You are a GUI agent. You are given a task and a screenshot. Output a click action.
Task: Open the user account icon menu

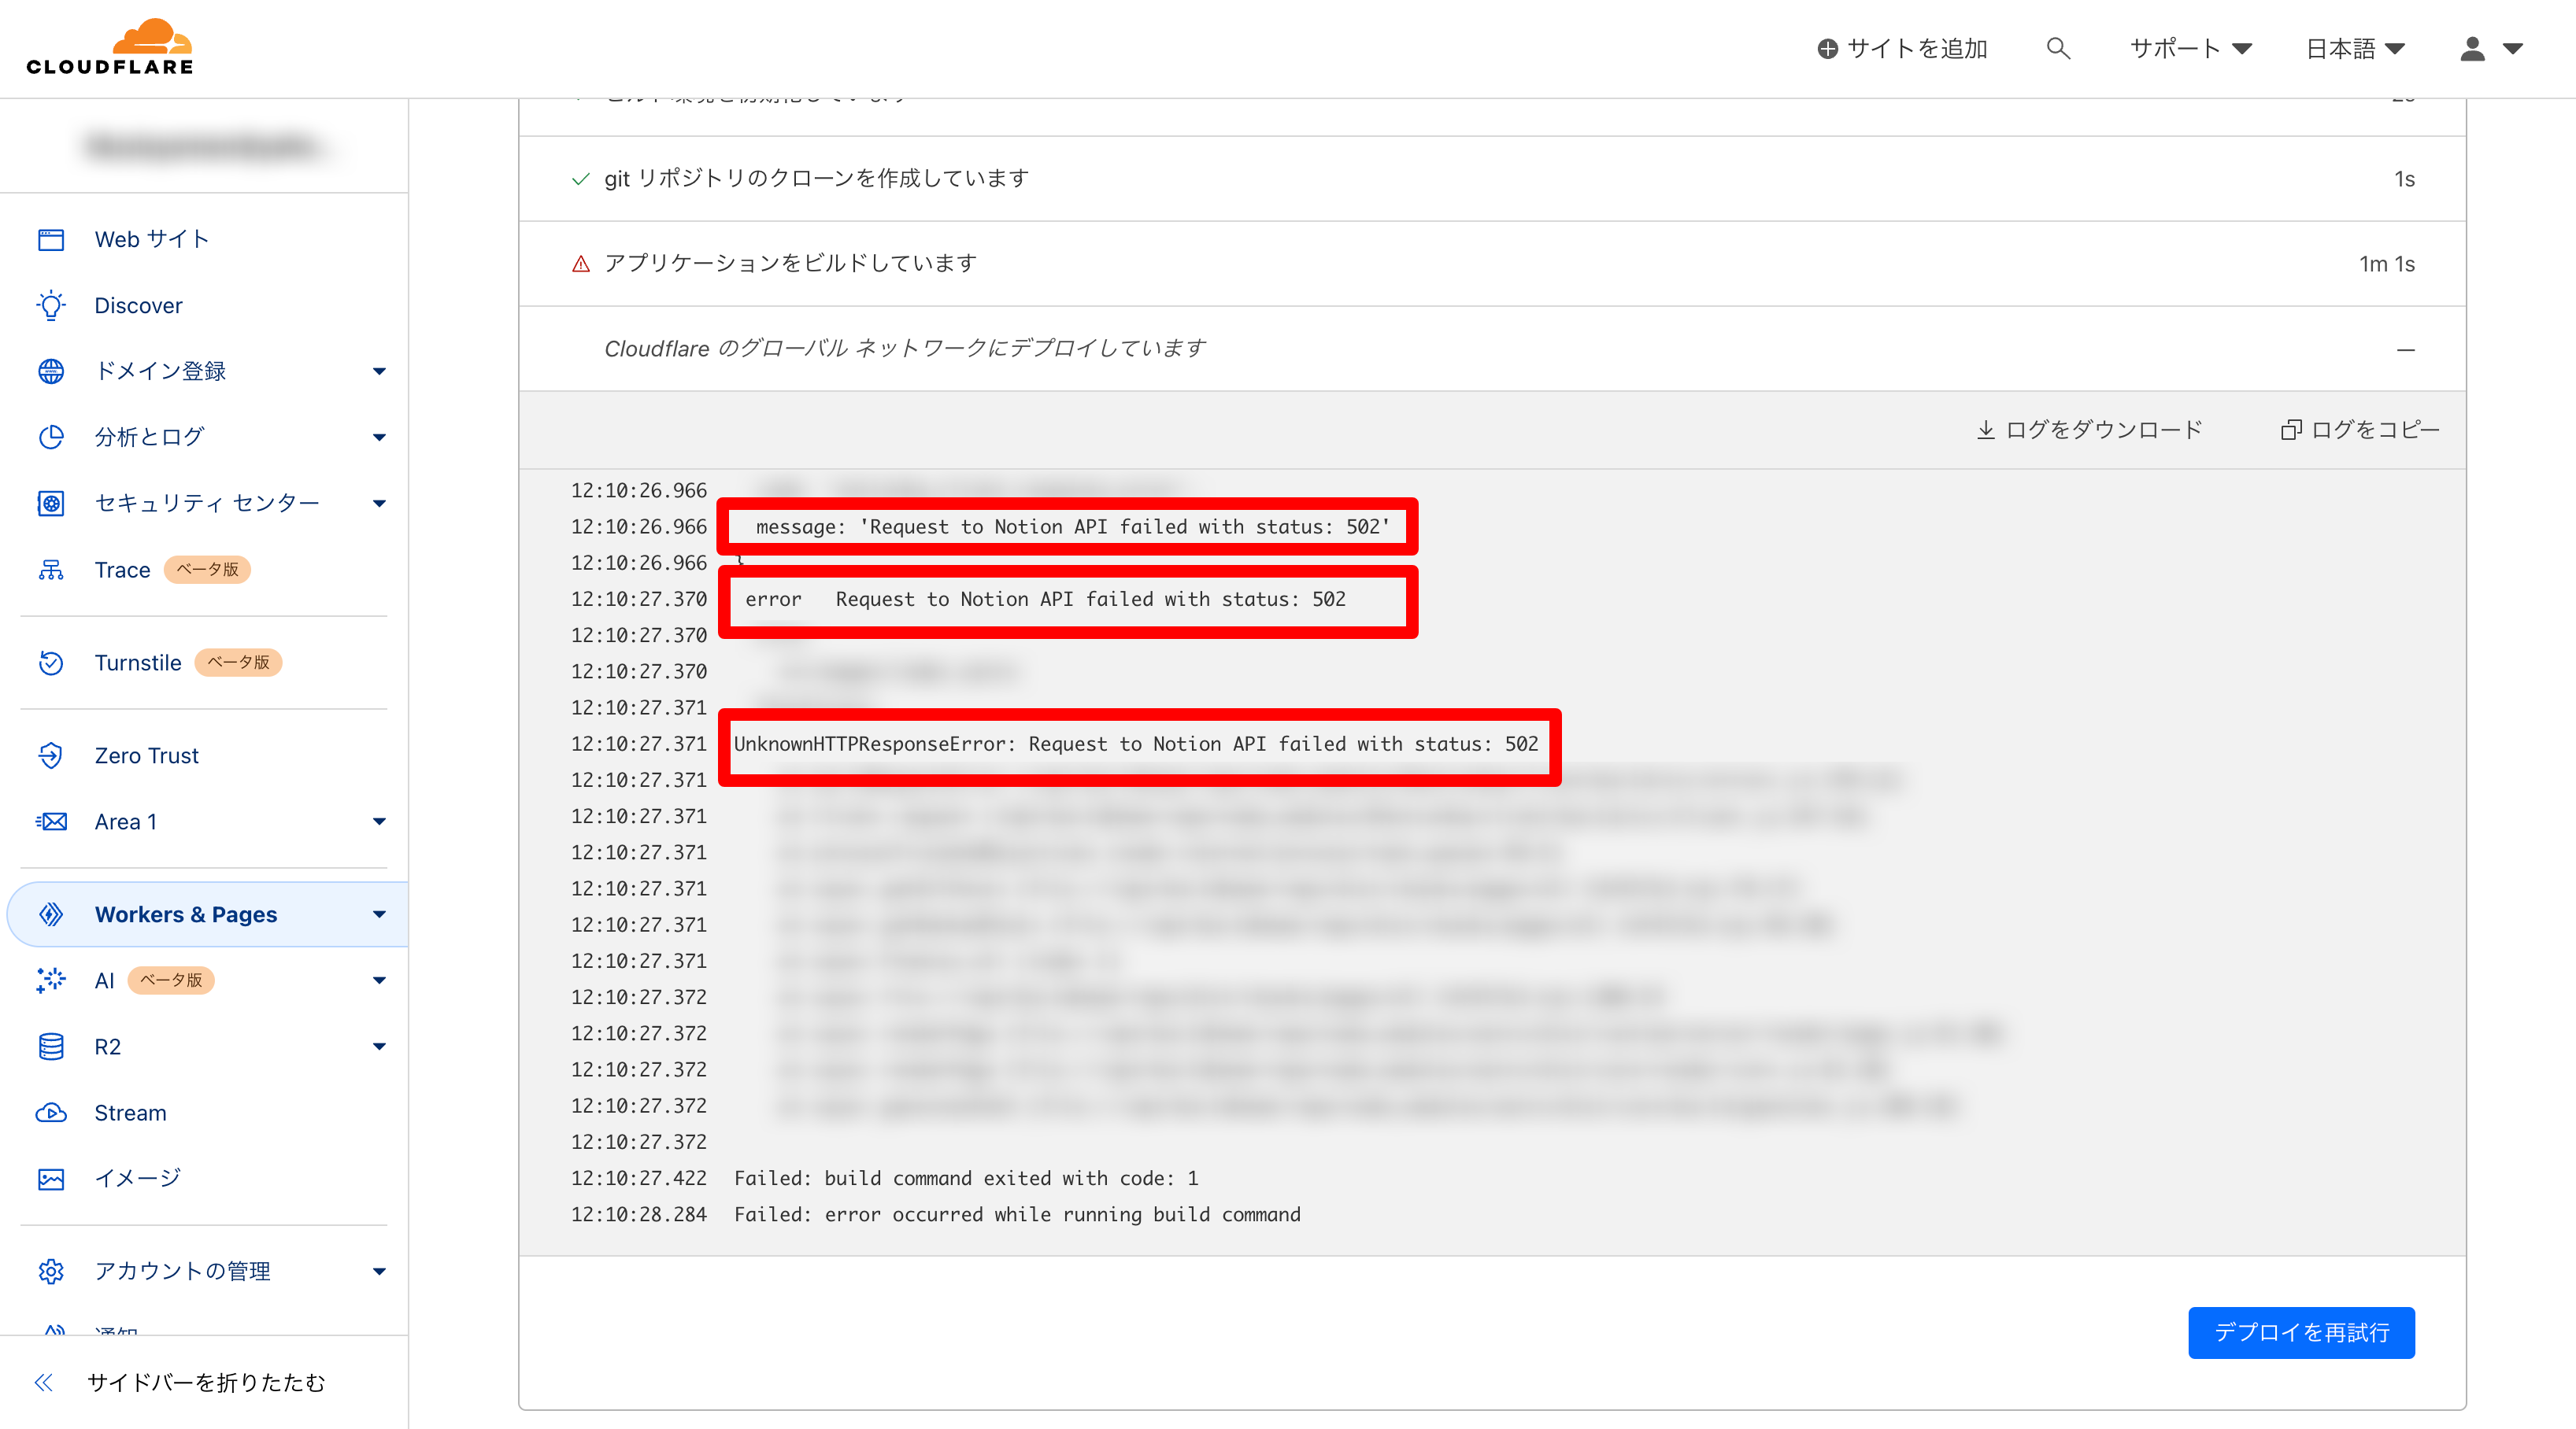tap(2491, 48)
